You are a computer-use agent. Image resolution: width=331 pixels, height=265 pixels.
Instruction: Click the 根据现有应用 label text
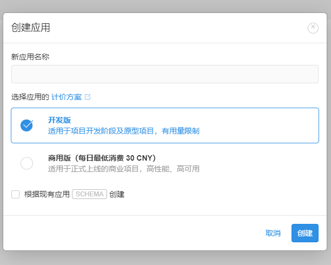pos(47,194)
